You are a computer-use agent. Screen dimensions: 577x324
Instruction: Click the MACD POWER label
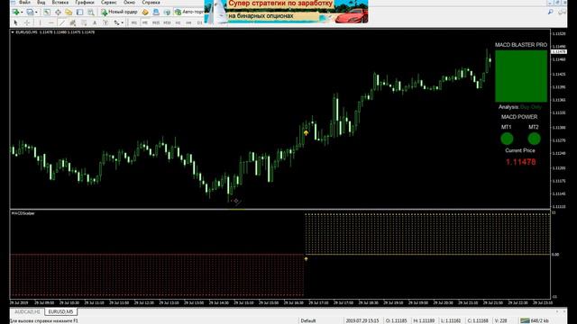[519, 117]
